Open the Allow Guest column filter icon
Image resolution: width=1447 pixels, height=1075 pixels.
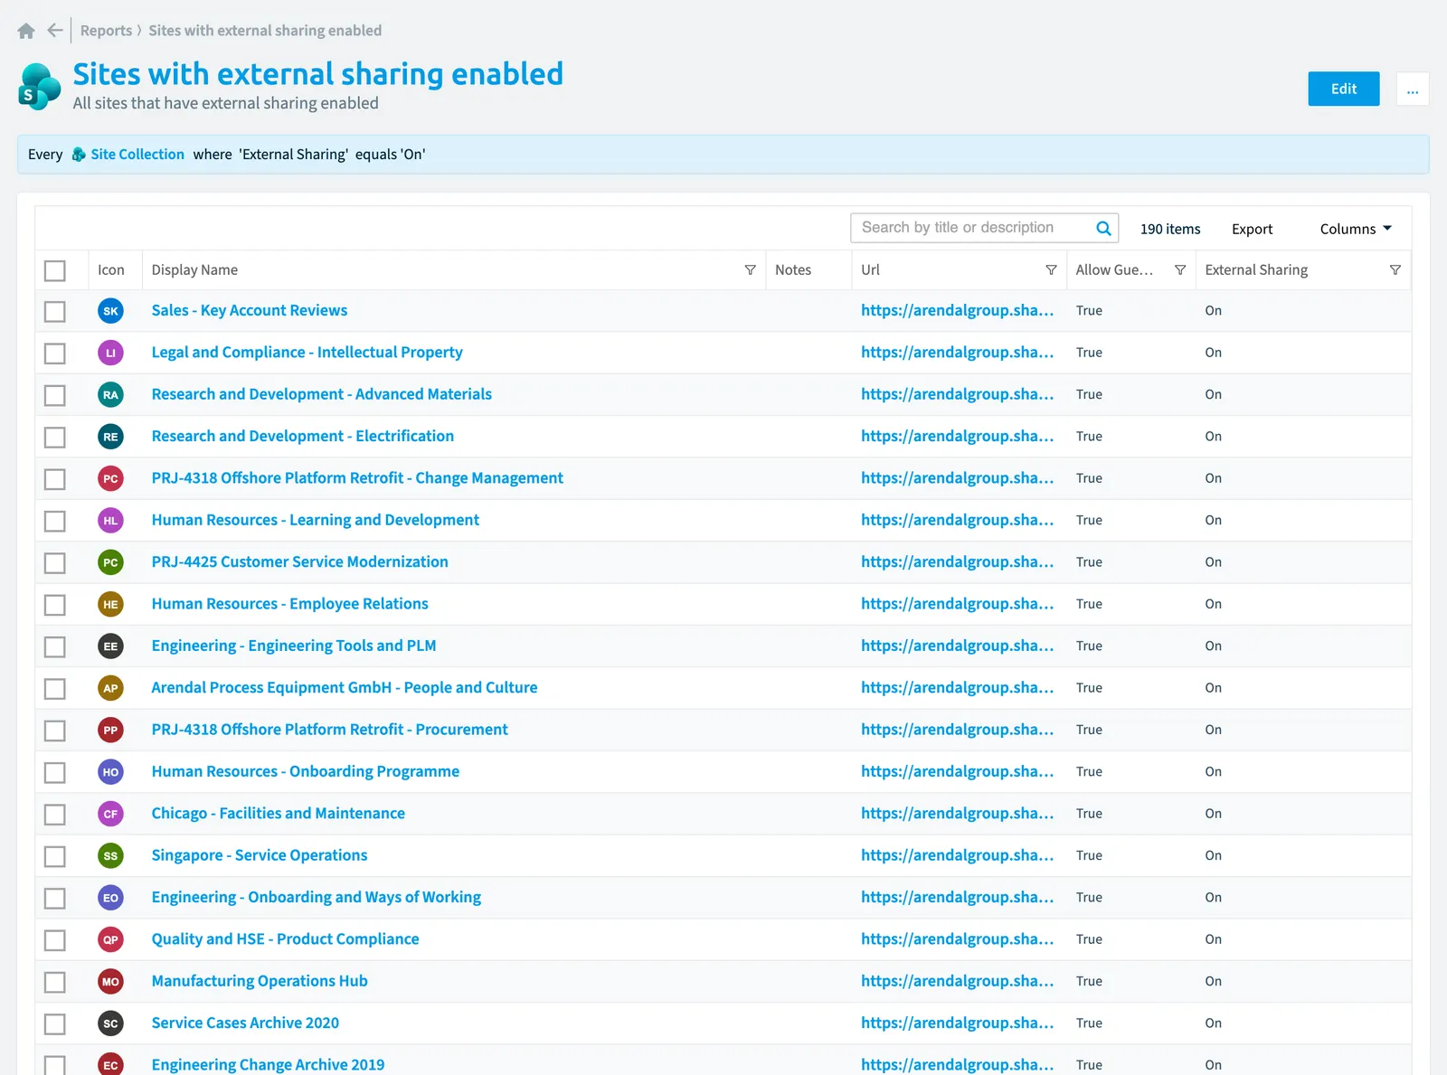click(x=1180, y=270)
